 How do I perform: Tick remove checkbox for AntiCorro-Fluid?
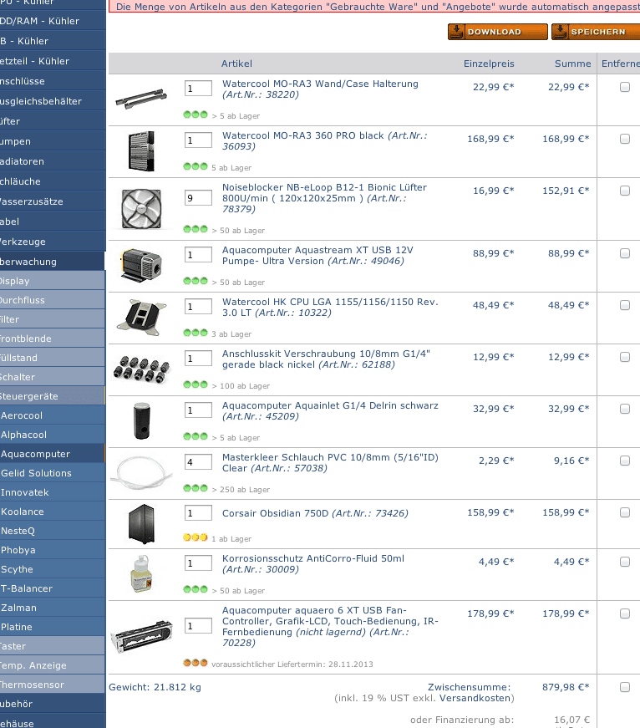tap(625, 562)
